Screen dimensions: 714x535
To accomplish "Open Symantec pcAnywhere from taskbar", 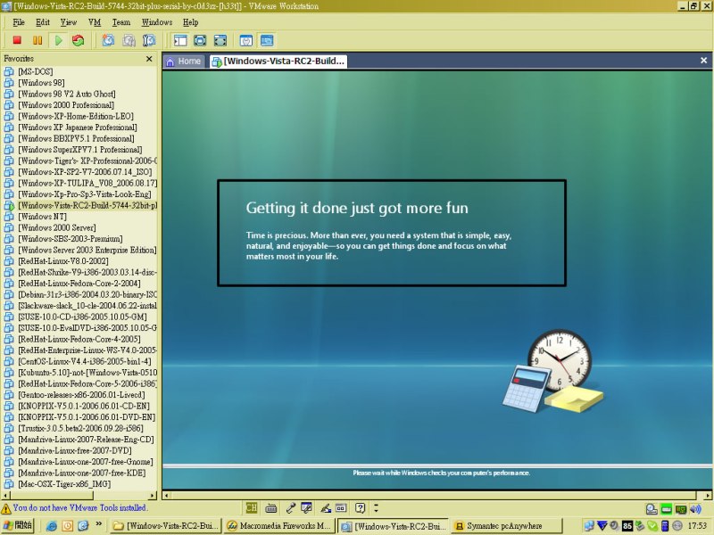I will click(x=507, y=526).
